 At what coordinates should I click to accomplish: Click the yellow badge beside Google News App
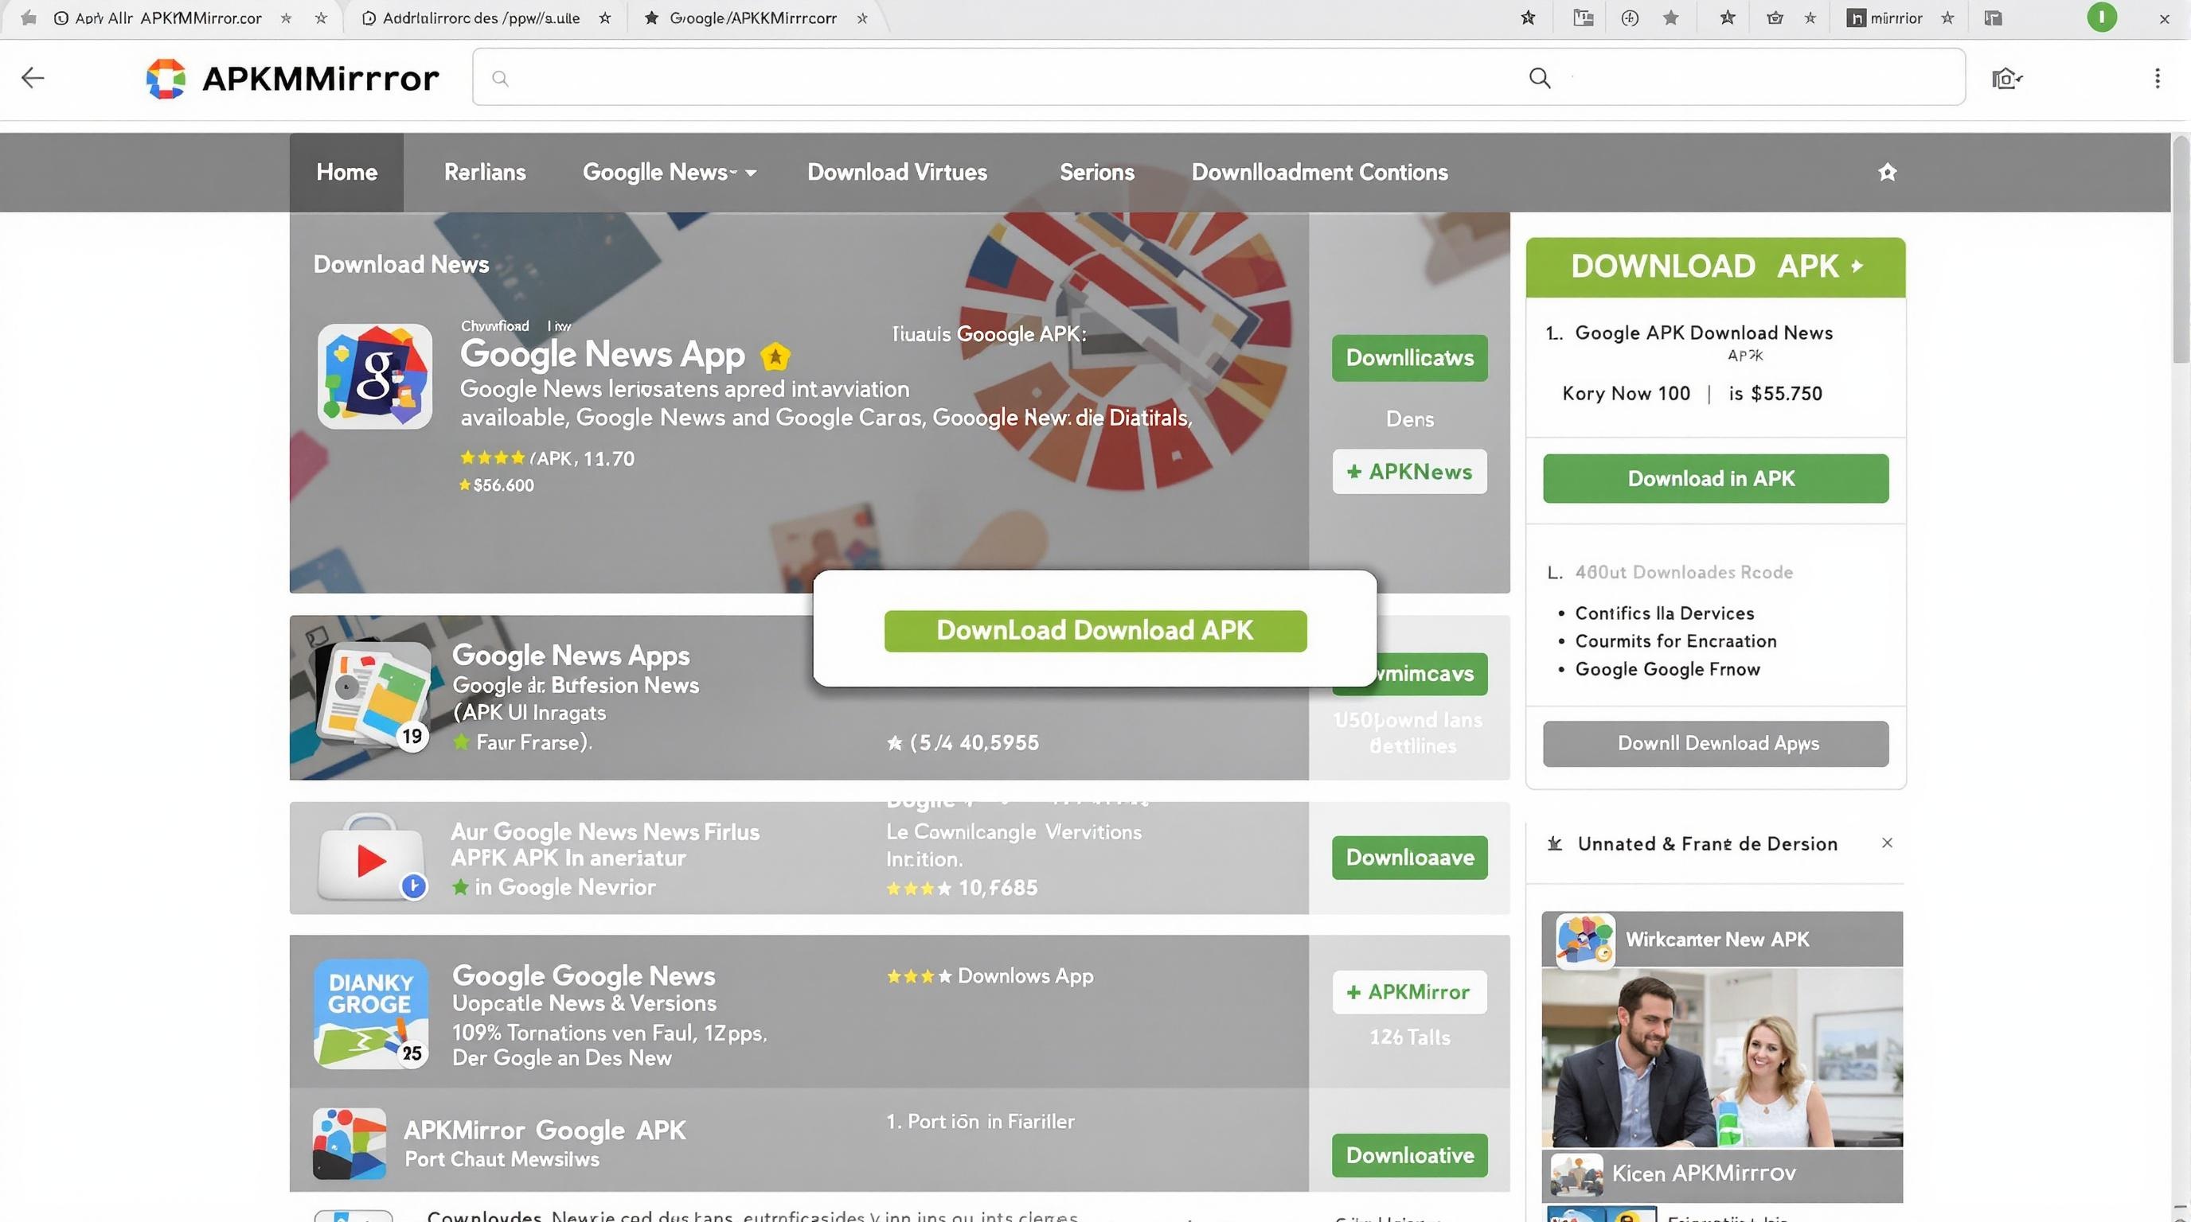pyautogui.click(x=775, y=356)
